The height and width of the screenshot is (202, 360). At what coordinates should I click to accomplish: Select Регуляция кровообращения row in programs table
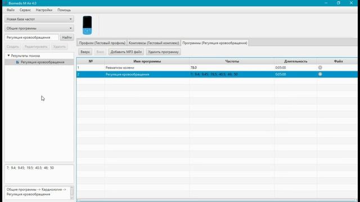click(x=217, y=74)
